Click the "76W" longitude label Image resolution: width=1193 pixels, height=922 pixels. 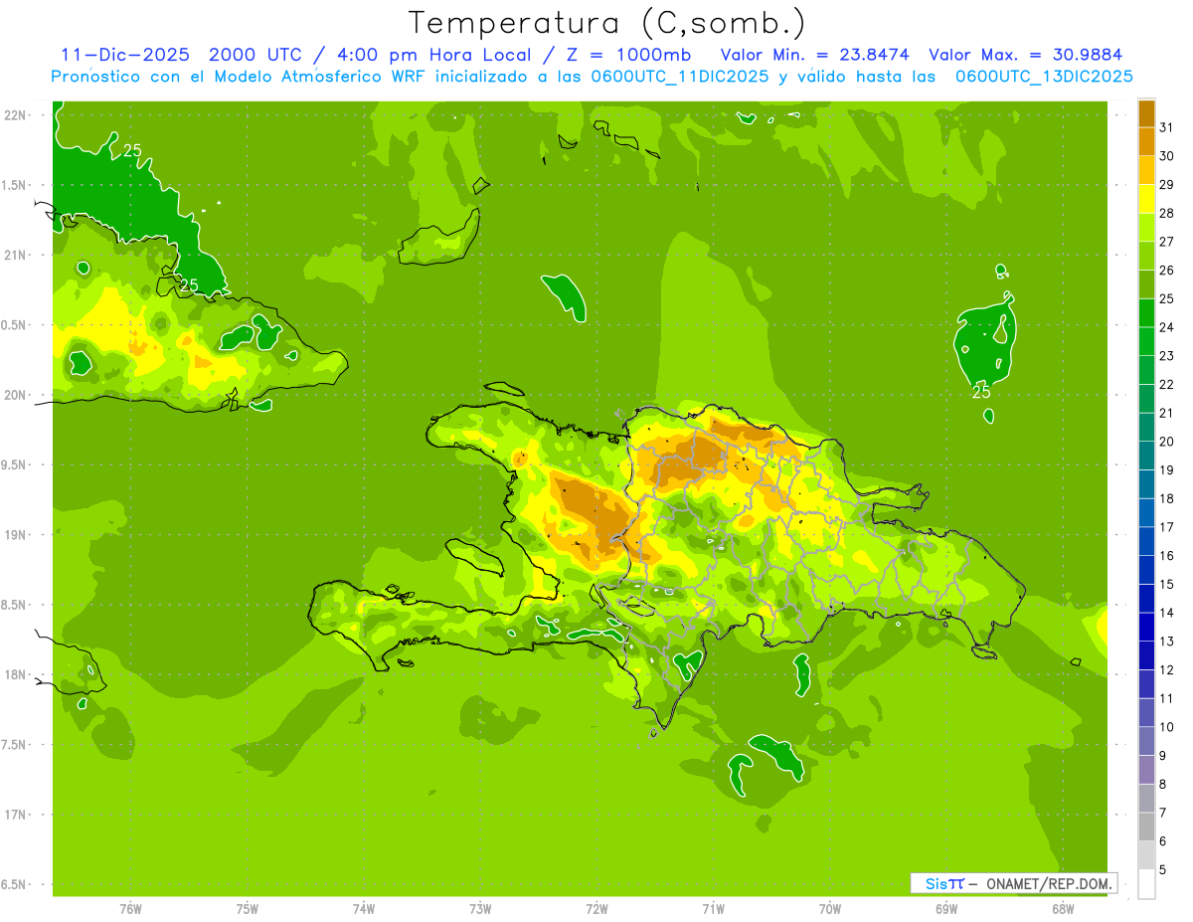[130, 908]
